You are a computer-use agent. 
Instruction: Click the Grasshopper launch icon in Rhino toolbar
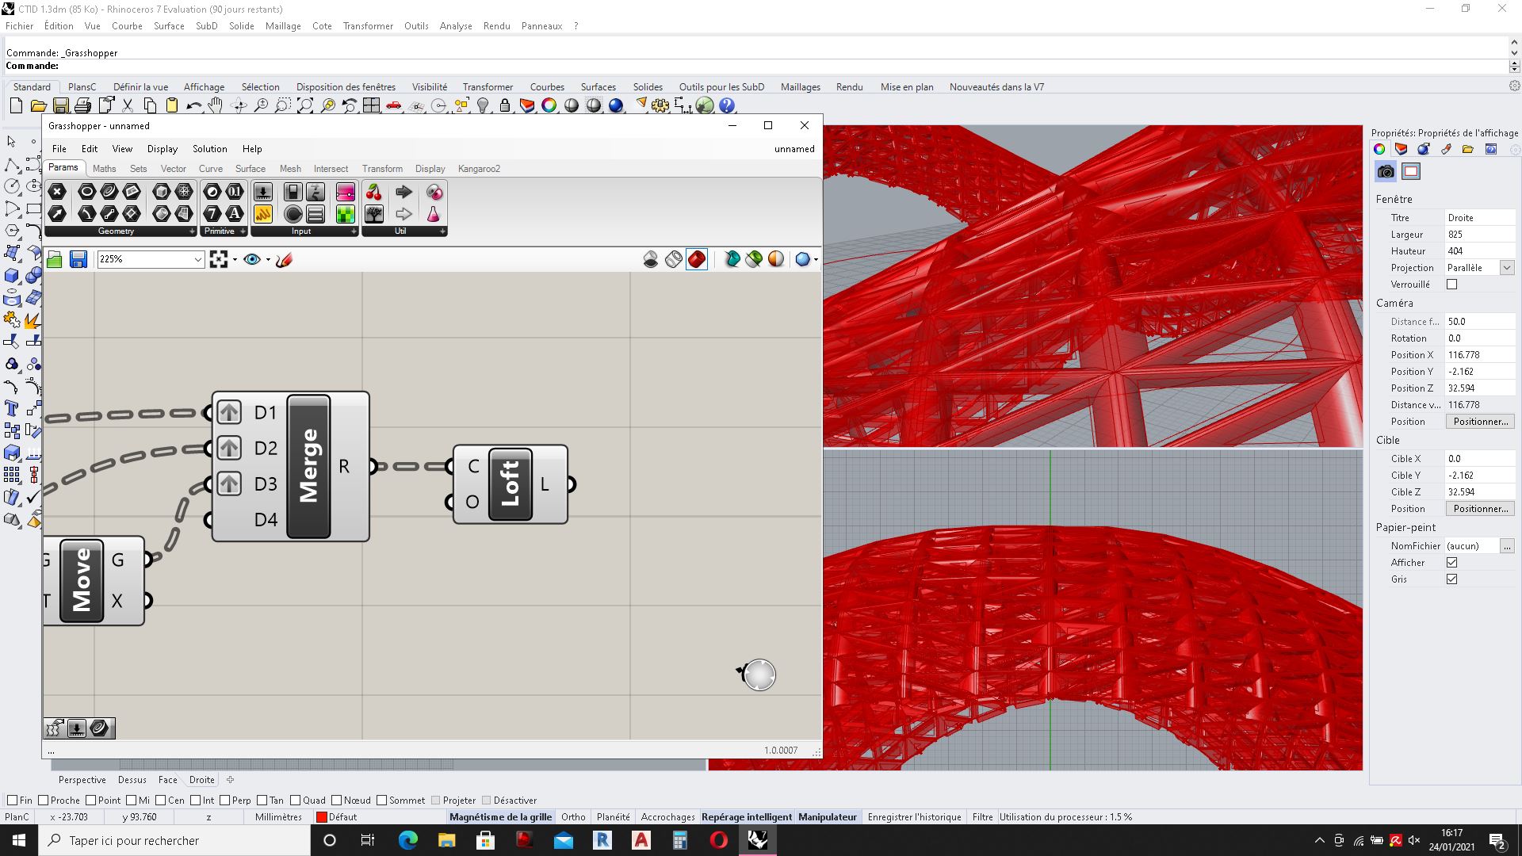[705, 105]
